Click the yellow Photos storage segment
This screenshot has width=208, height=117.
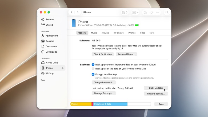[x=81, y=104]
